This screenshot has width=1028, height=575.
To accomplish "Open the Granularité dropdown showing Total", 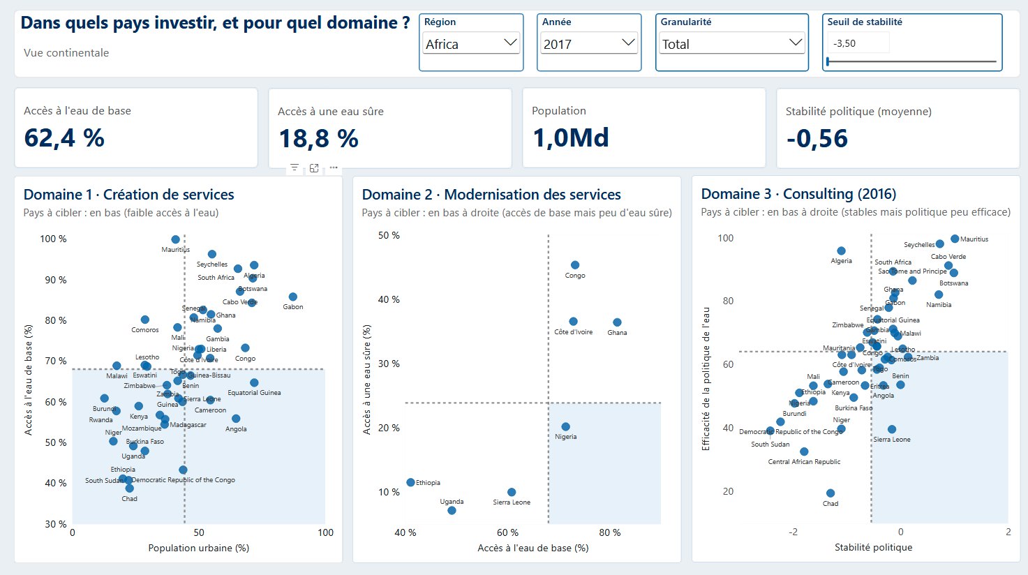I will [x=732, y=44].
